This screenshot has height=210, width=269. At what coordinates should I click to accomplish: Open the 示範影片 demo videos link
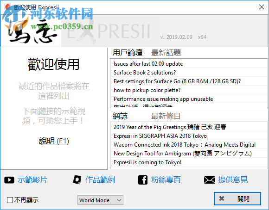click(x=32, y=180)
